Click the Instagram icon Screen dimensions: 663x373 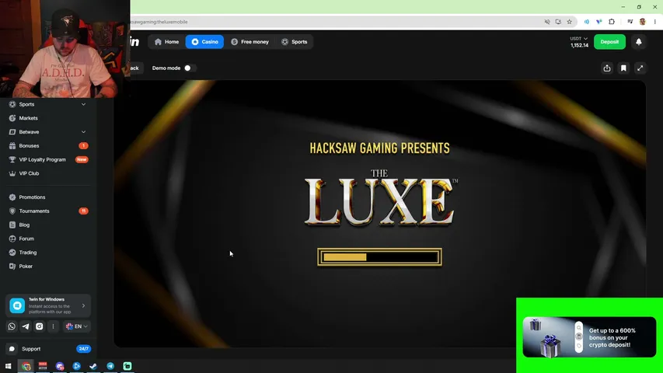40,326
